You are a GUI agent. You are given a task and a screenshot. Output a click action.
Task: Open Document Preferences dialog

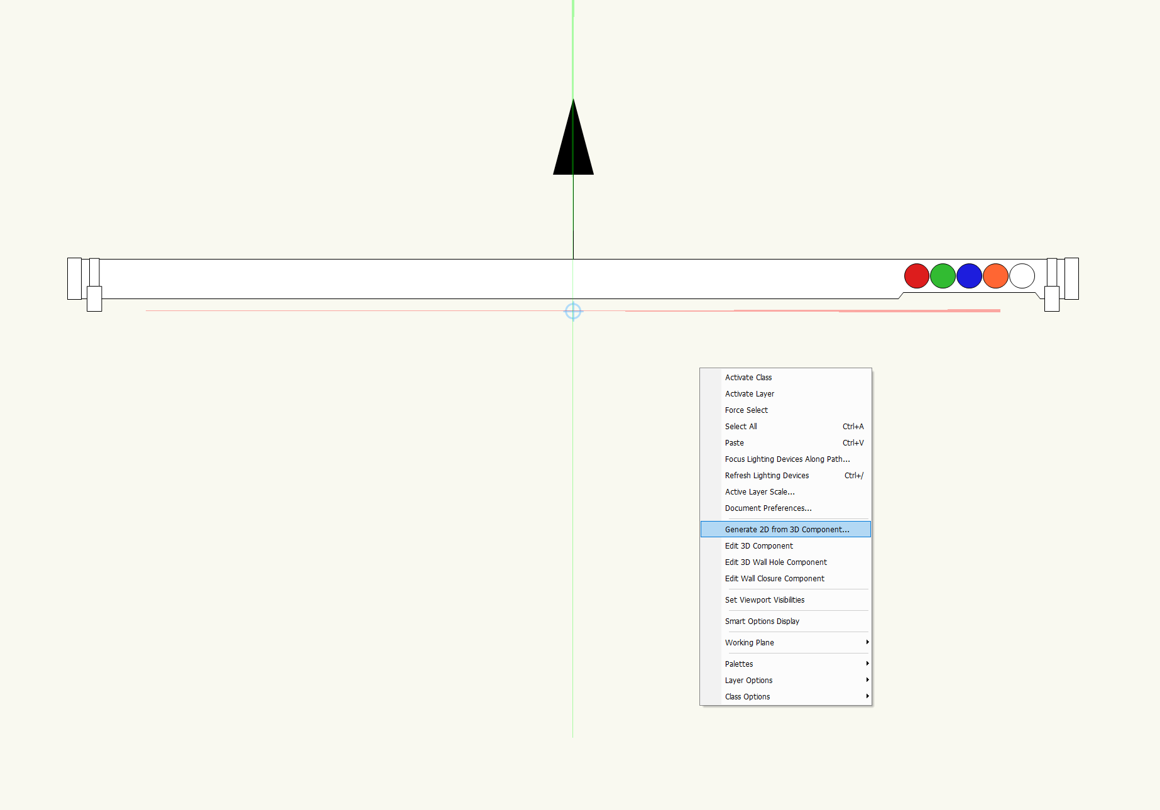[x=768, y=508]
